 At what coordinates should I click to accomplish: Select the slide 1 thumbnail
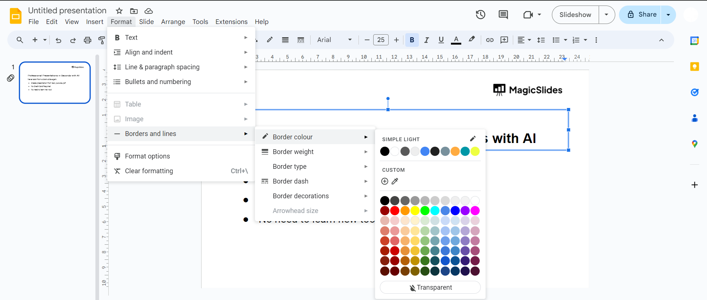tap(55, 83)
